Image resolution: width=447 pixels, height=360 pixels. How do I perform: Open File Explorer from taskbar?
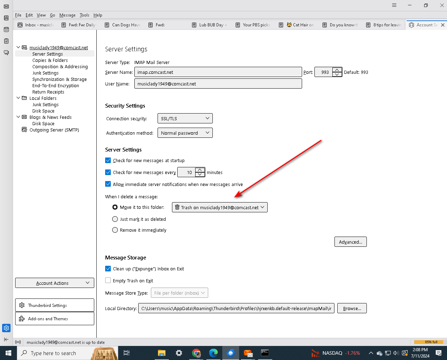coord(161,353)
